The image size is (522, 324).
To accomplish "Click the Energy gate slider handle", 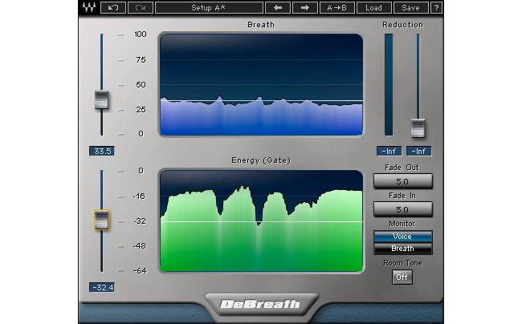I will pyautogui.click(x=101, y=219).
